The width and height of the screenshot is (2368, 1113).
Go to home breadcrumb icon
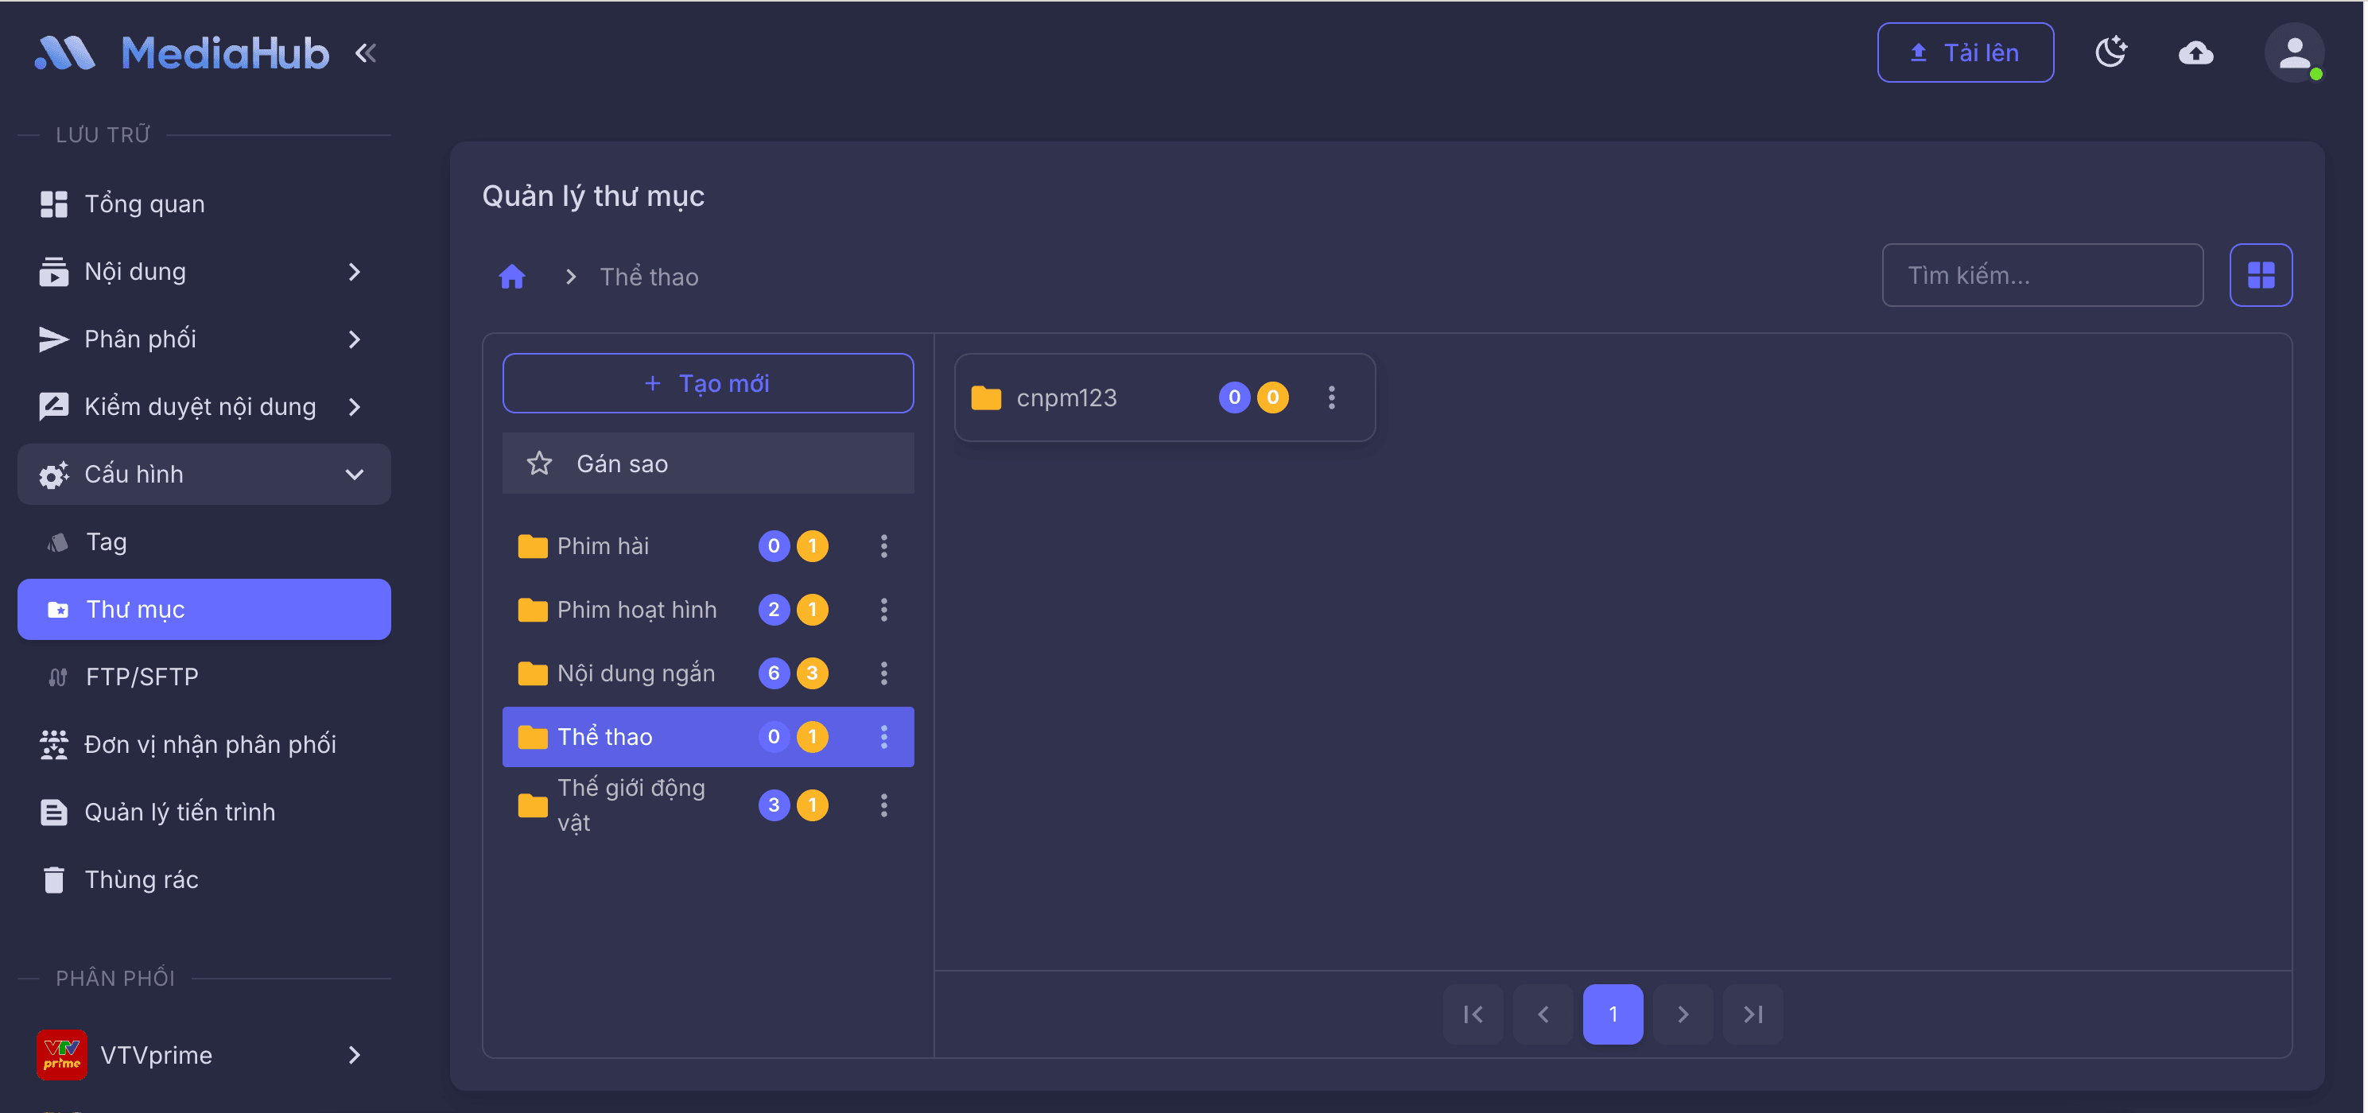click(512, 277)
